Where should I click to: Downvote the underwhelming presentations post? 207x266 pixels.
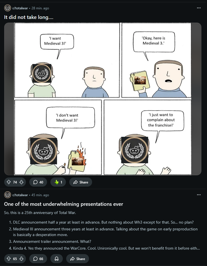click(x=21, y=259)
